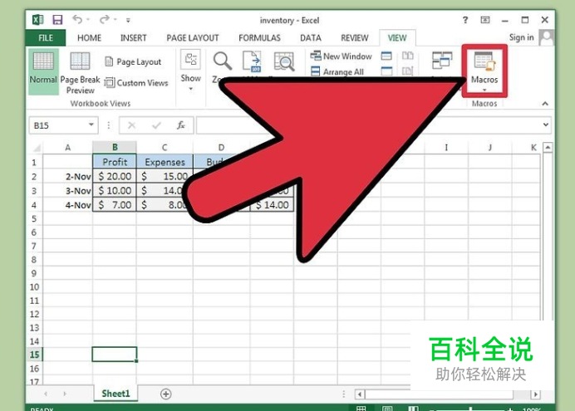This screenshot has height=411, width=575.
Task: Select the Sheet1 tab
Action: click(115, 394)
